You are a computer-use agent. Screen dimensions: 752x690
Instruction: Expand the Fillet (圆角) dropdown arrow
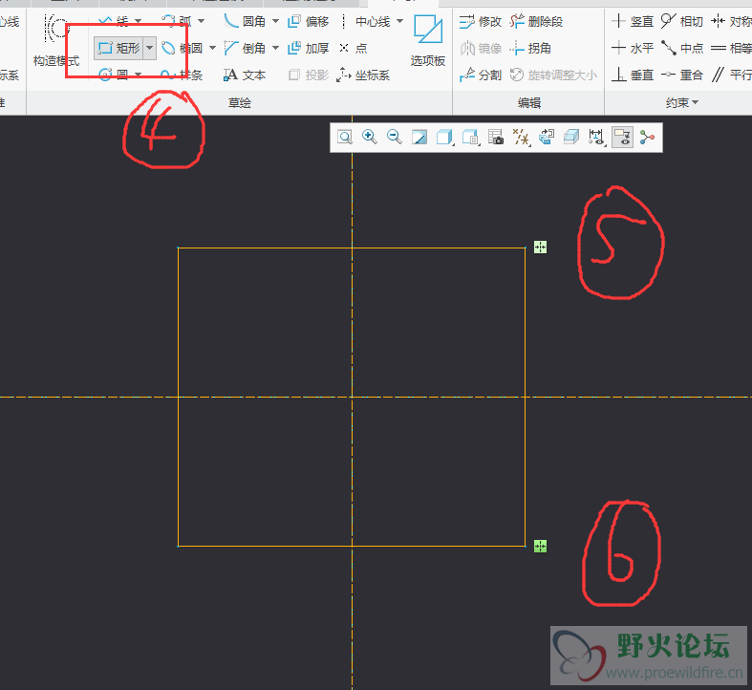point(275,21)
